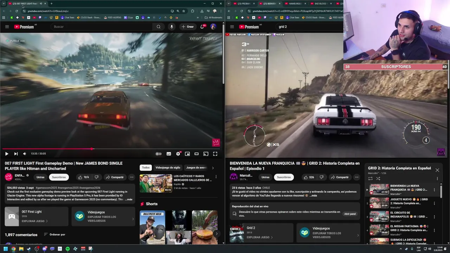
Task: Focus the Buscar search field
Action: coord(102,27)
